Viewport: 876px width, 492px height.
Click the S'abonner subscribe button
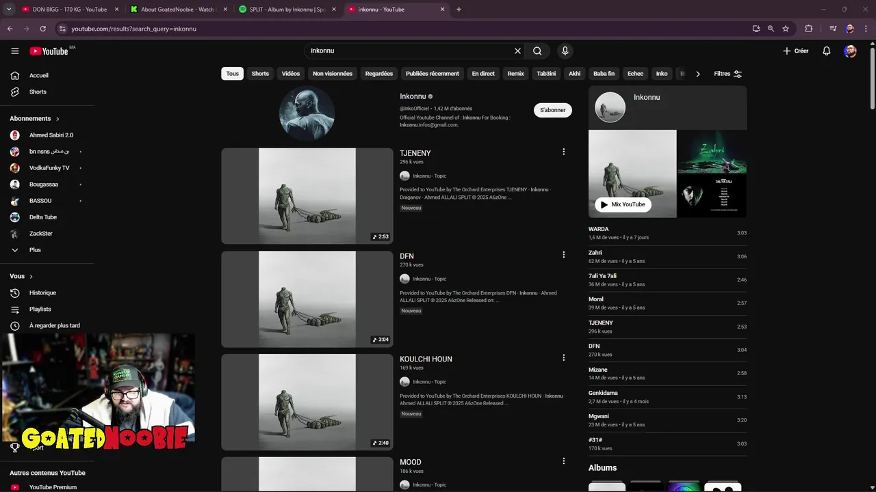pos(553,110)
